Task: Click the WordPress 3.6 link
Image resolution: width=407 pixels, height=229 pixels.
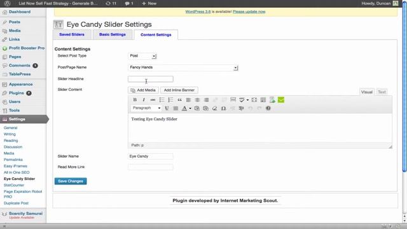Action: [x=198, y=11]
